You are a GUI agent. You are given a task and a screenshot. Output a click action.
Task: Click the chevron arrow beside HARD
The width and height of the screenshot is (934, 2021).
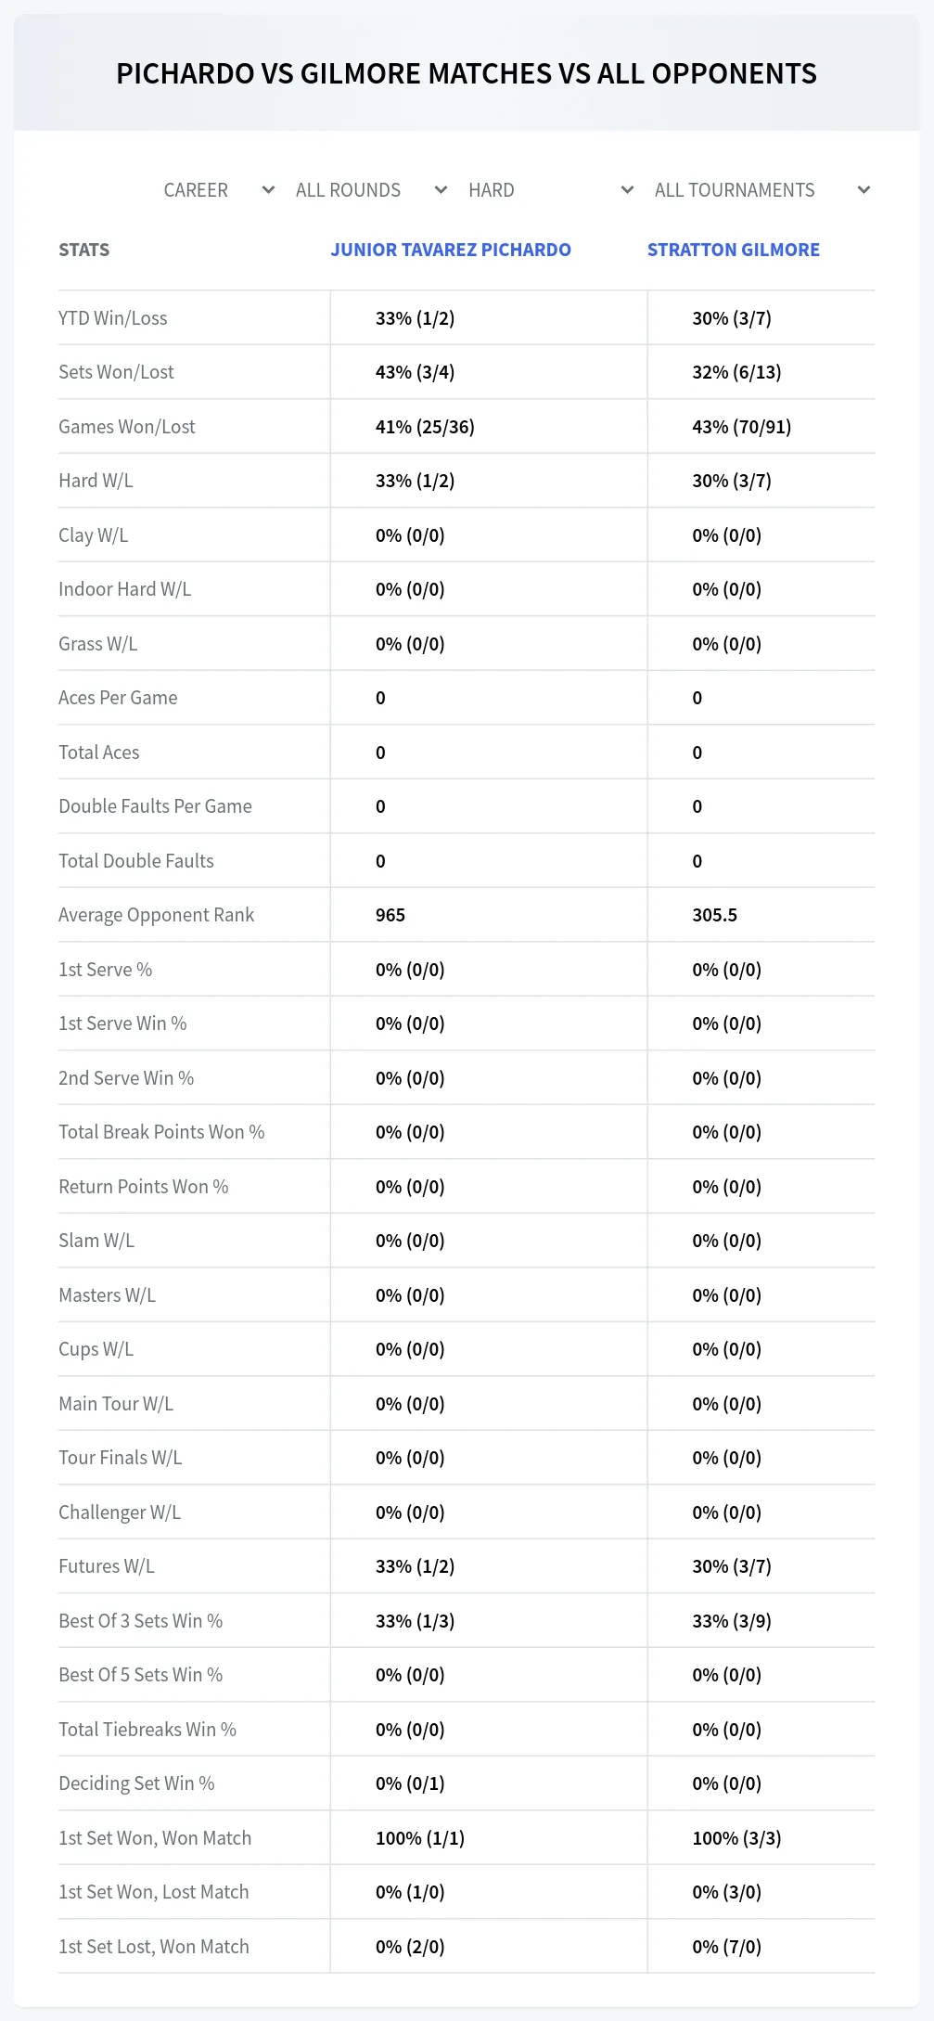coord(627,190)
